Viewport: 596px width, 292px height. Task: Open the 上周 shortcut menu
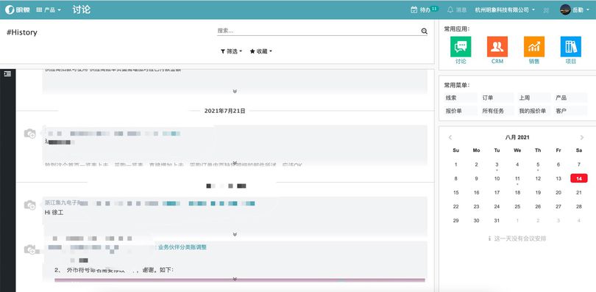pos(533,98)
